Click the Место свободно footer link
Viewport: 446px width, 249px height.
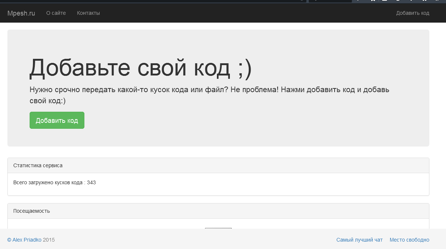pyautogui.click(x=409, y=240)
